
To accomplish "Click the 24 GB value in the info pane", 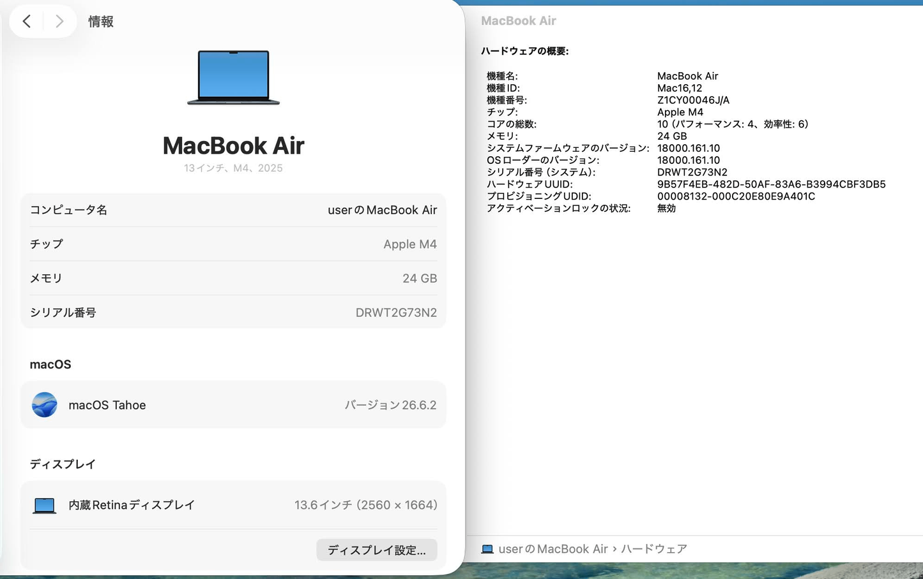I will [x=420, y=279].
